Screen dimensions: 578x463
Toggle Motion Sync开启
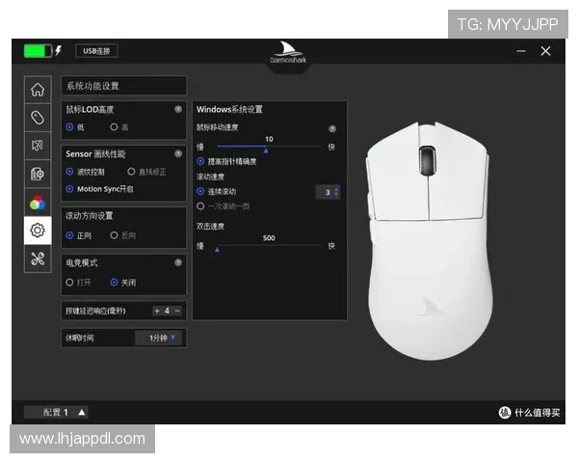pos(69,189)
